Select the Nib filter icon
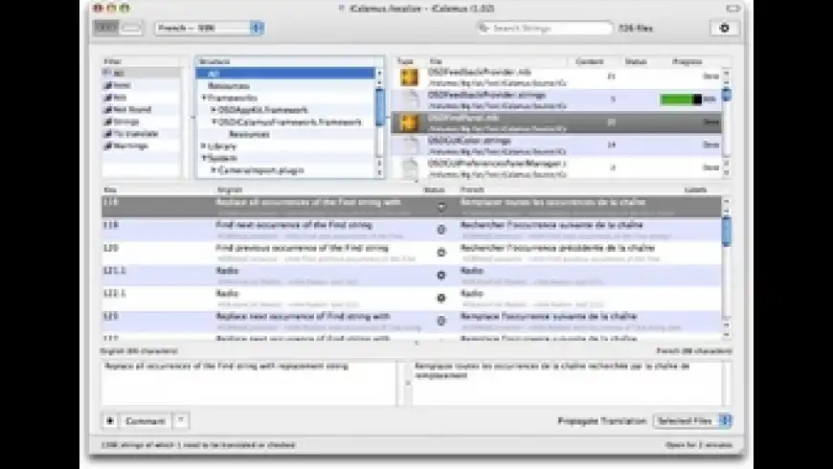The image size is (833, 469). coord(107,98)
